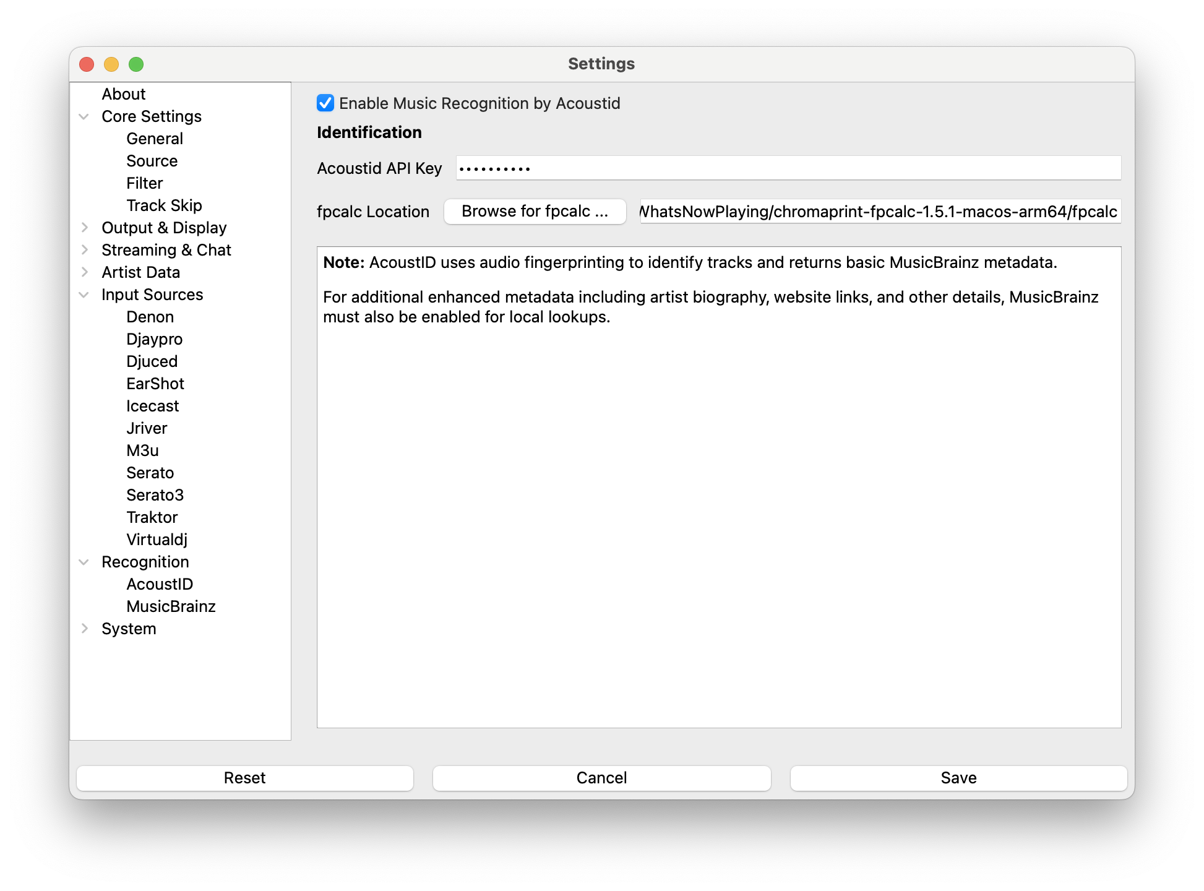Select the Traktor input source
Viewport: 1204px width, 891px height.
(152, 517)
